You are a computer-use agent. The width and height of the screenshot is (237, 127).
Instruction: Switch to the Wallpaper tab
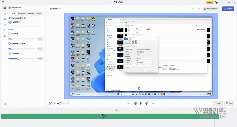click(x=21, y=14)
